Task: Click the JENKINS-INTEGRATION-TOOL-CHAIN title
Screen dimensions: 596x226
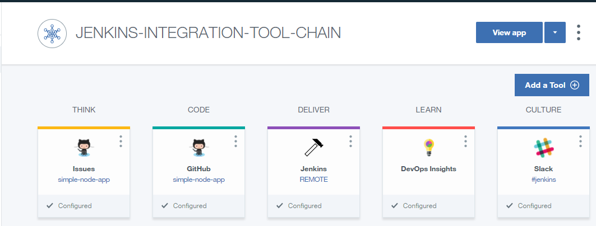Action: [209, 34]
